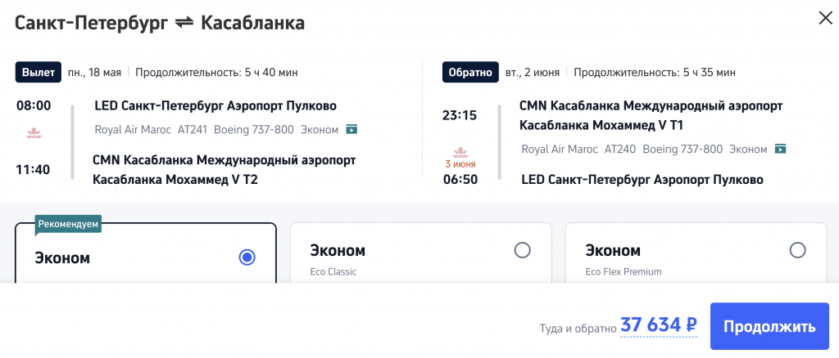Click the in-flight entertainment icon for flight AT241

(x=351, y=129)
